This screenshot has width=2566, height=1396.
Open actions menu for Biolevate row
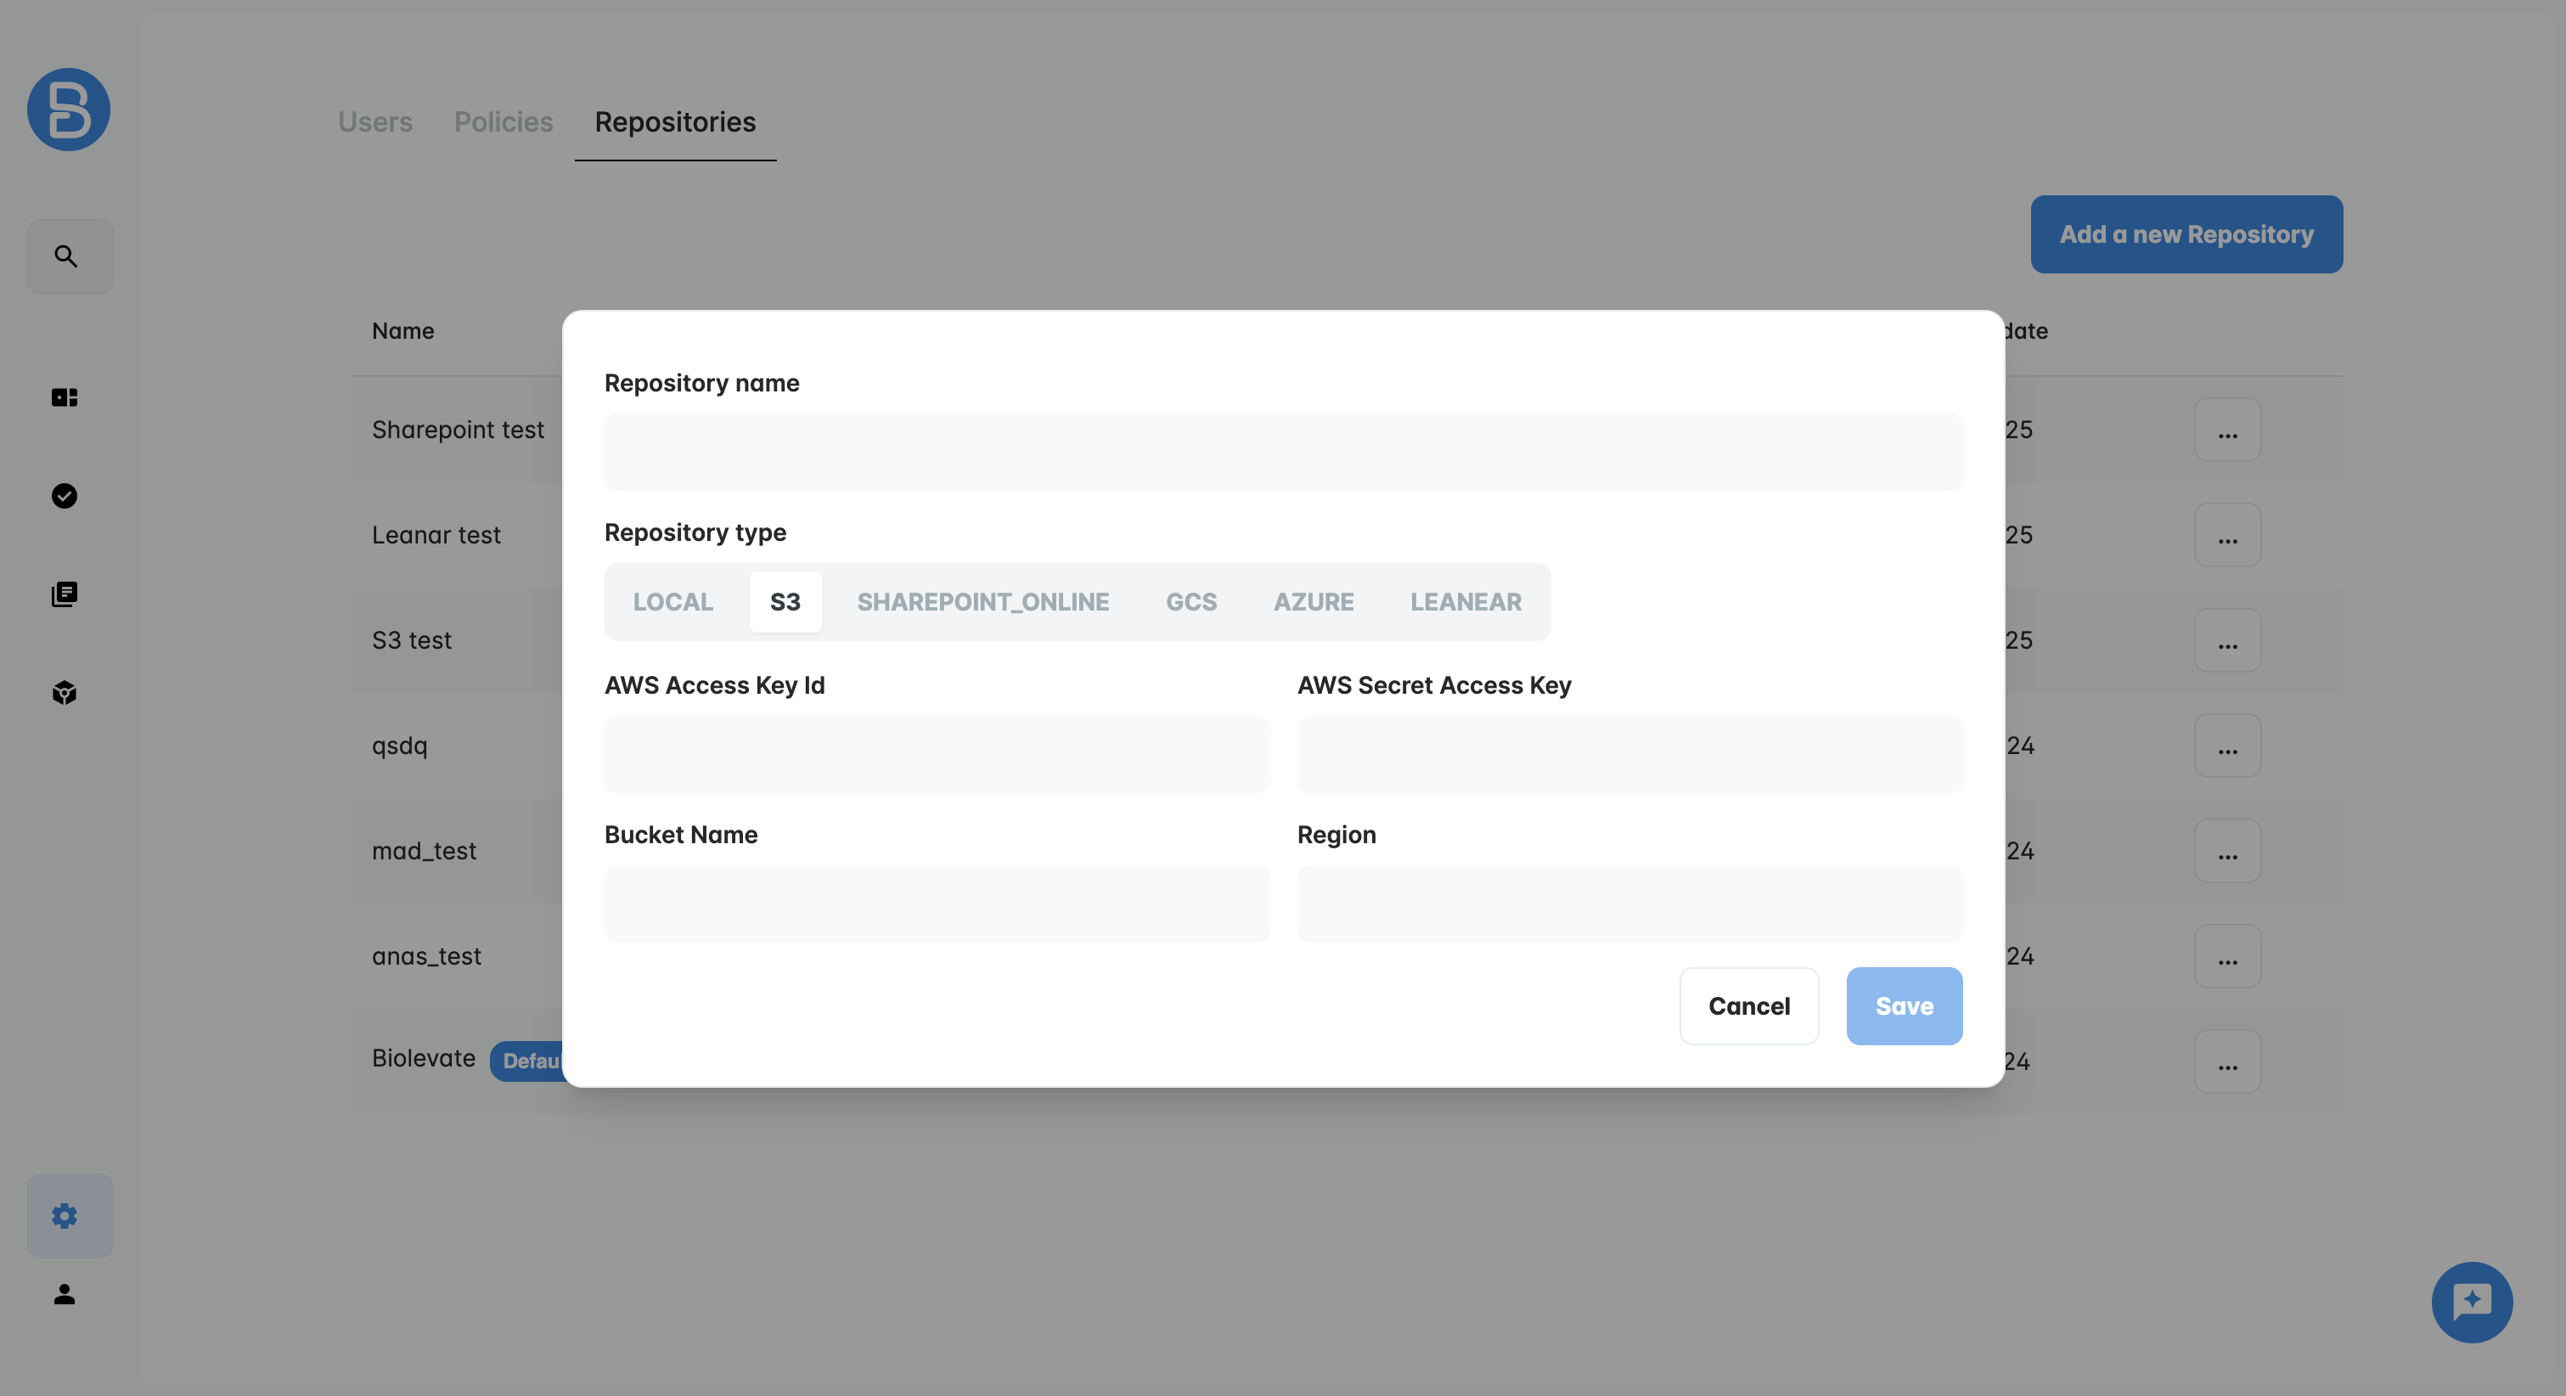tap(2227, 1062)
